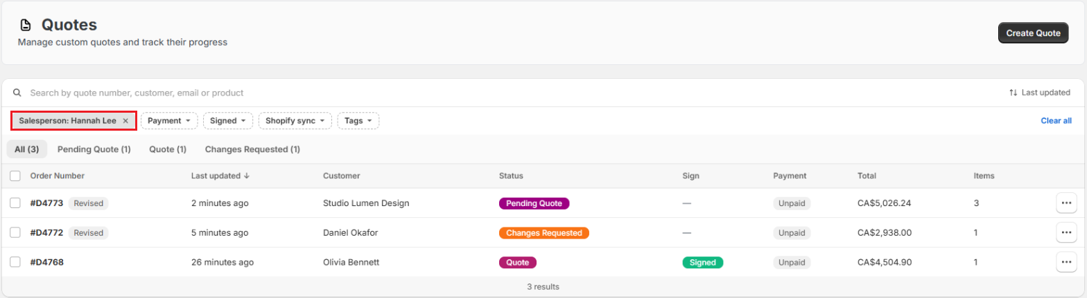The width and height of the screenshot is (1087, 298).
Task: Click the Order Number column header
Action: [x=58, y=176]
